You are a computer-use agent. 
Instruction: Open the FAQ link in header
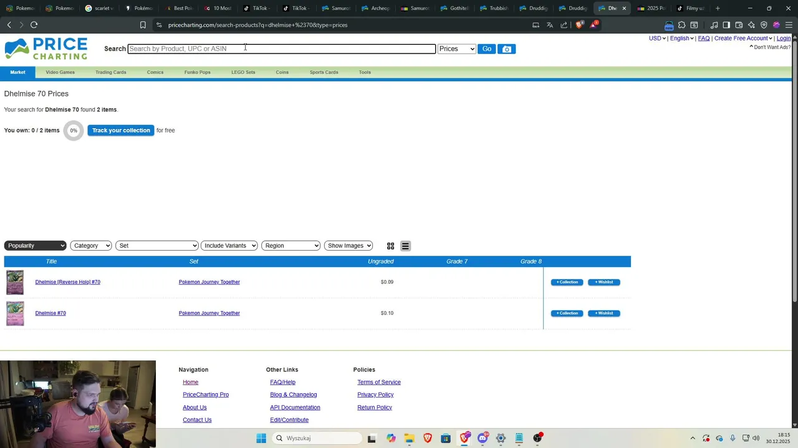pyautogui.click(x=704, y=39)
